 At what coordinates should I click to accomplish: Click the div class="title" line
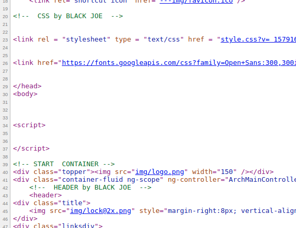tap(52, 203)
